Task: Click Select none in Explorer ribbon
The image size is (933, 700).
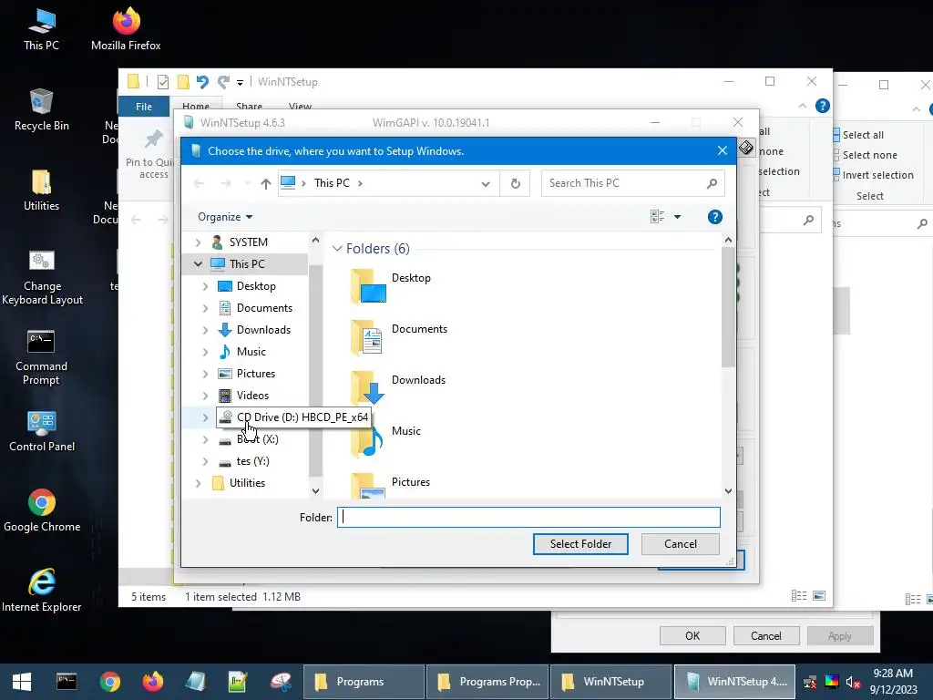Action: tap(866, 155)
